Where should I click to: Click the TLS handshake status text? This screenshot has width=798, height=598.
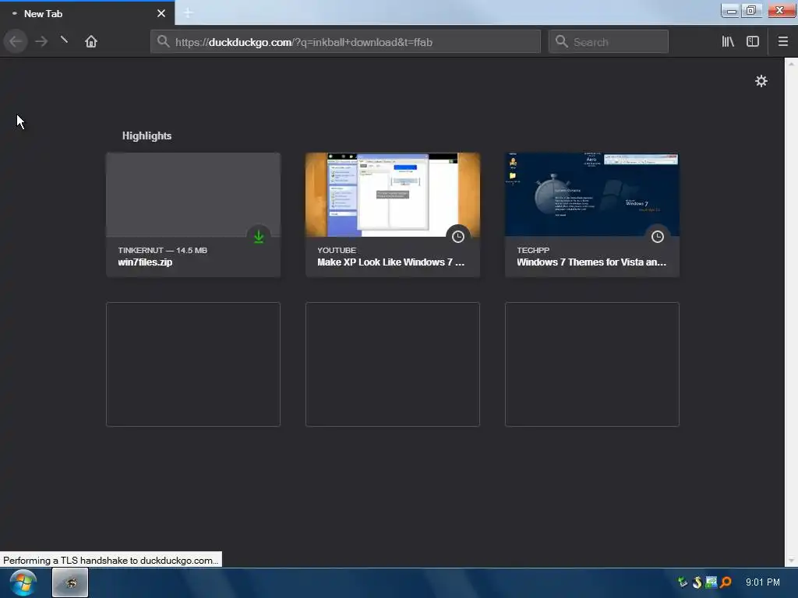(x=111, y=561)
